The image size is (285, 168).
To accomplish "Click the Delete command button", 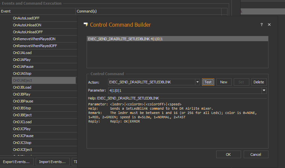I will 259,82.
